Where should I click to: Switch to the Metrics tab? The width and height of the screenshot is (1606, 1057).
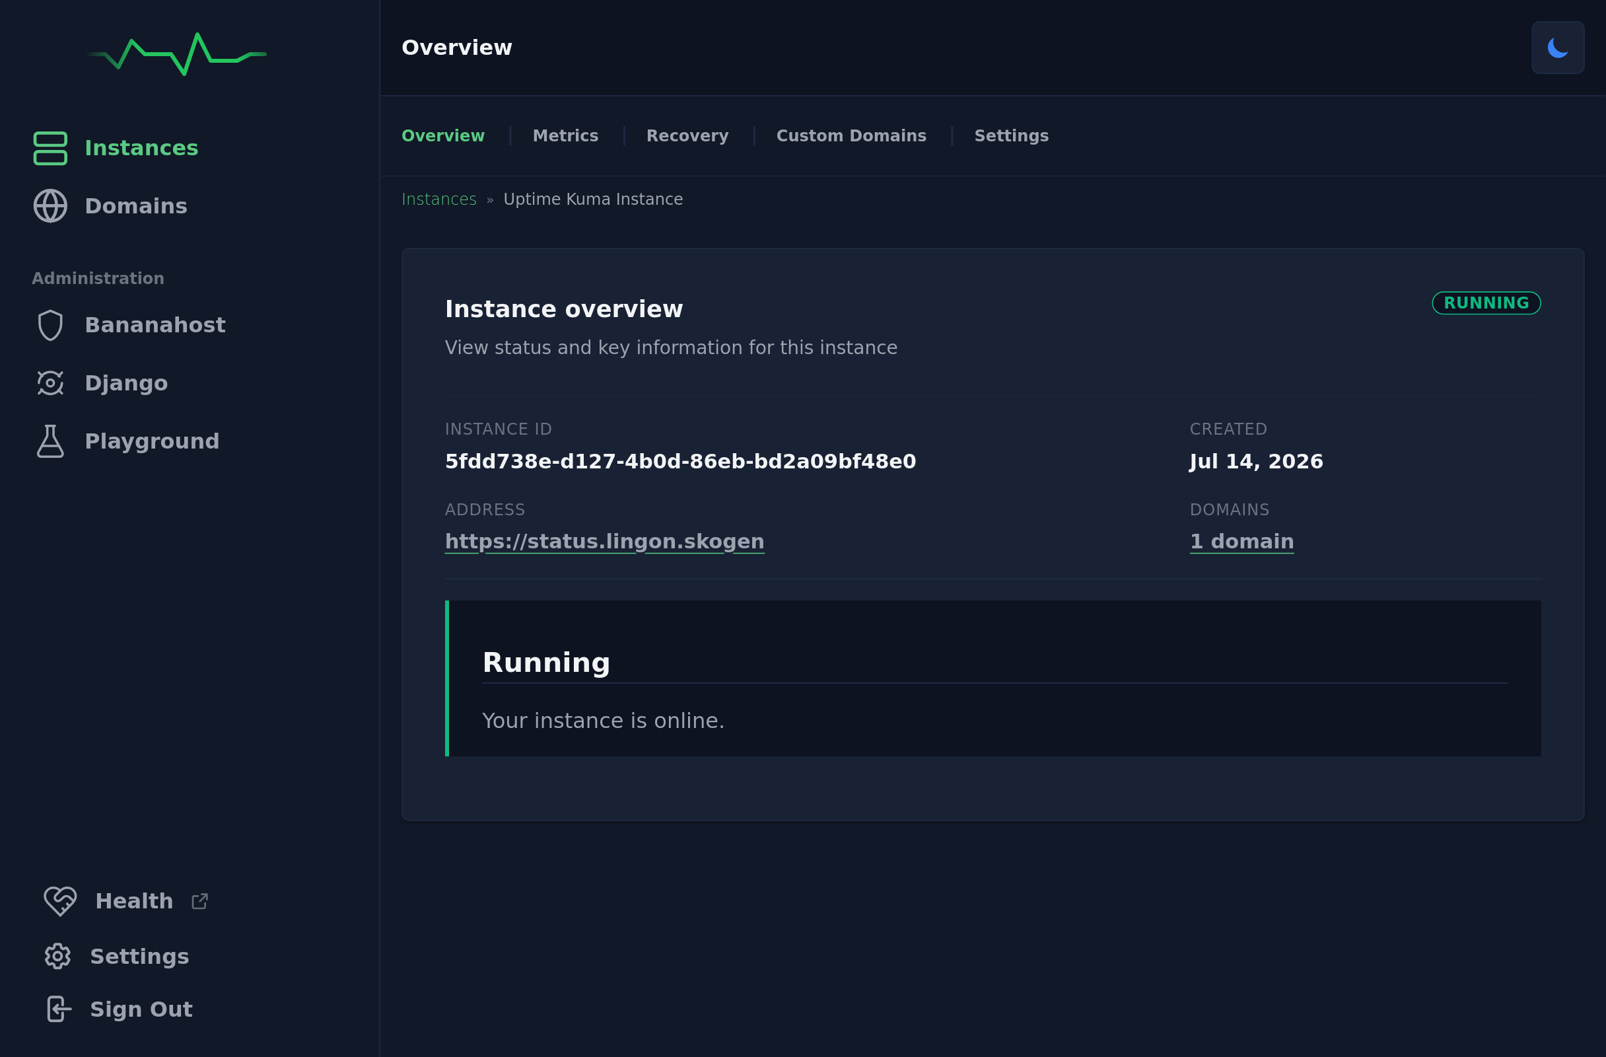coord(565,135)
